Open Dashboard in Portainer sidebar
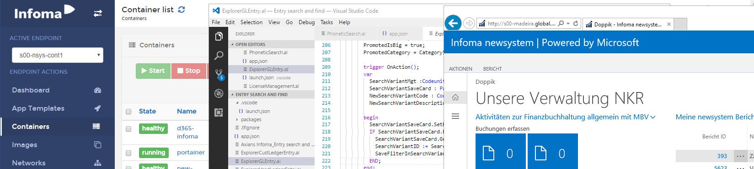 tap(31, 90)
